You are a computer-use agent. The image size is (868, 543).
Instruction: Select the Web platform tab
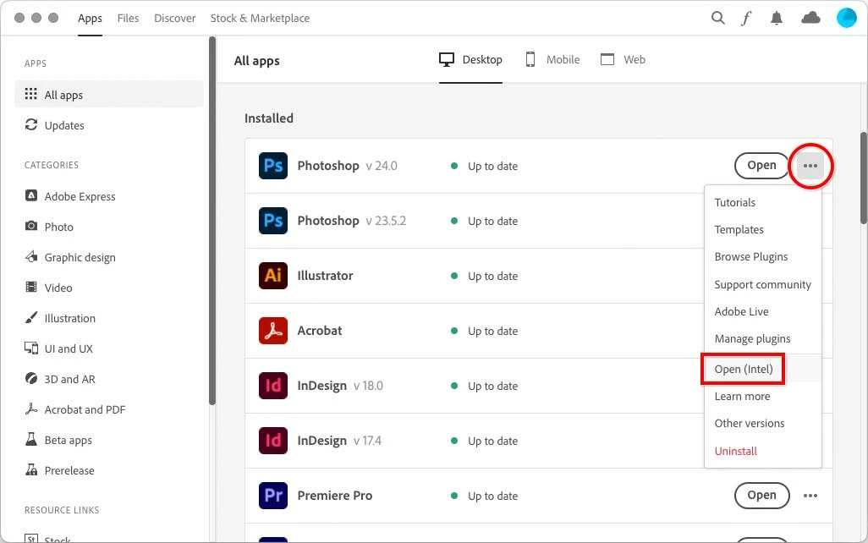tap(624, 60)
